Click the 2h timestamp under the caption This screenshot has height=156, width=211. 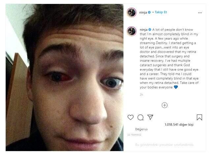[x=141, y=95]
